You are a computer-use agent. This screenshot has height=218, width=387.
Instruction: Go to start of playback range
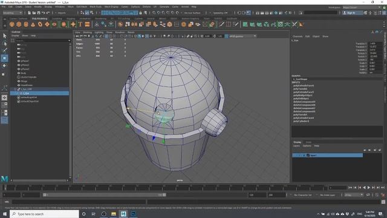350,188
